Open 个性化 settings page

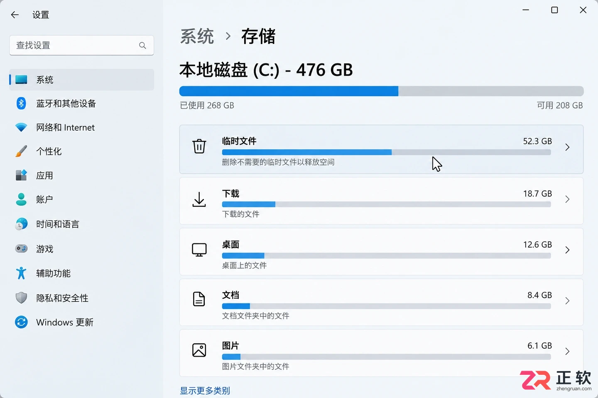(82, 151)
